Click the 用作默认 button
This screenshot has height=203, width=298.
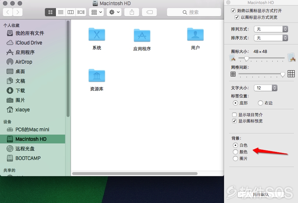(x=261, y=195)
